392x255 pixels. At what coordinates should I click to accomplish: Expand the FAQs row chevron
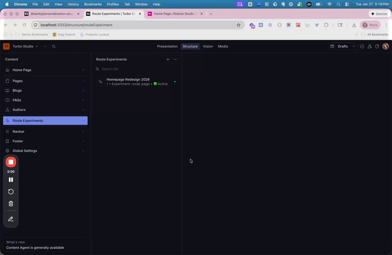(x=83, y=100)
